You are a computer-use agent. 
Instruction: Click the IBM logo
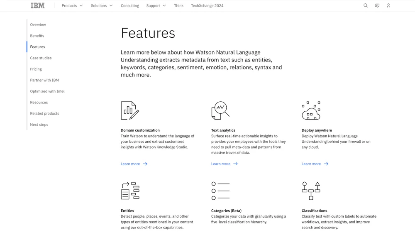[x=38, y=5]
